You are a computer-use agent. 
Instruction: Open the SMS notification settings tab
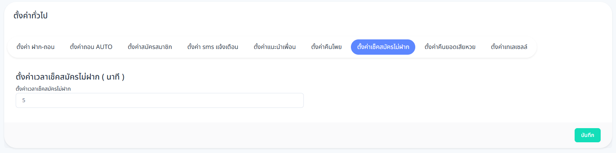(x=213, y=47)
